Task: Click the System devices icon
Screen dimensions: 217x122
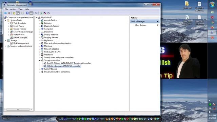Action: (x=42, y=69)
